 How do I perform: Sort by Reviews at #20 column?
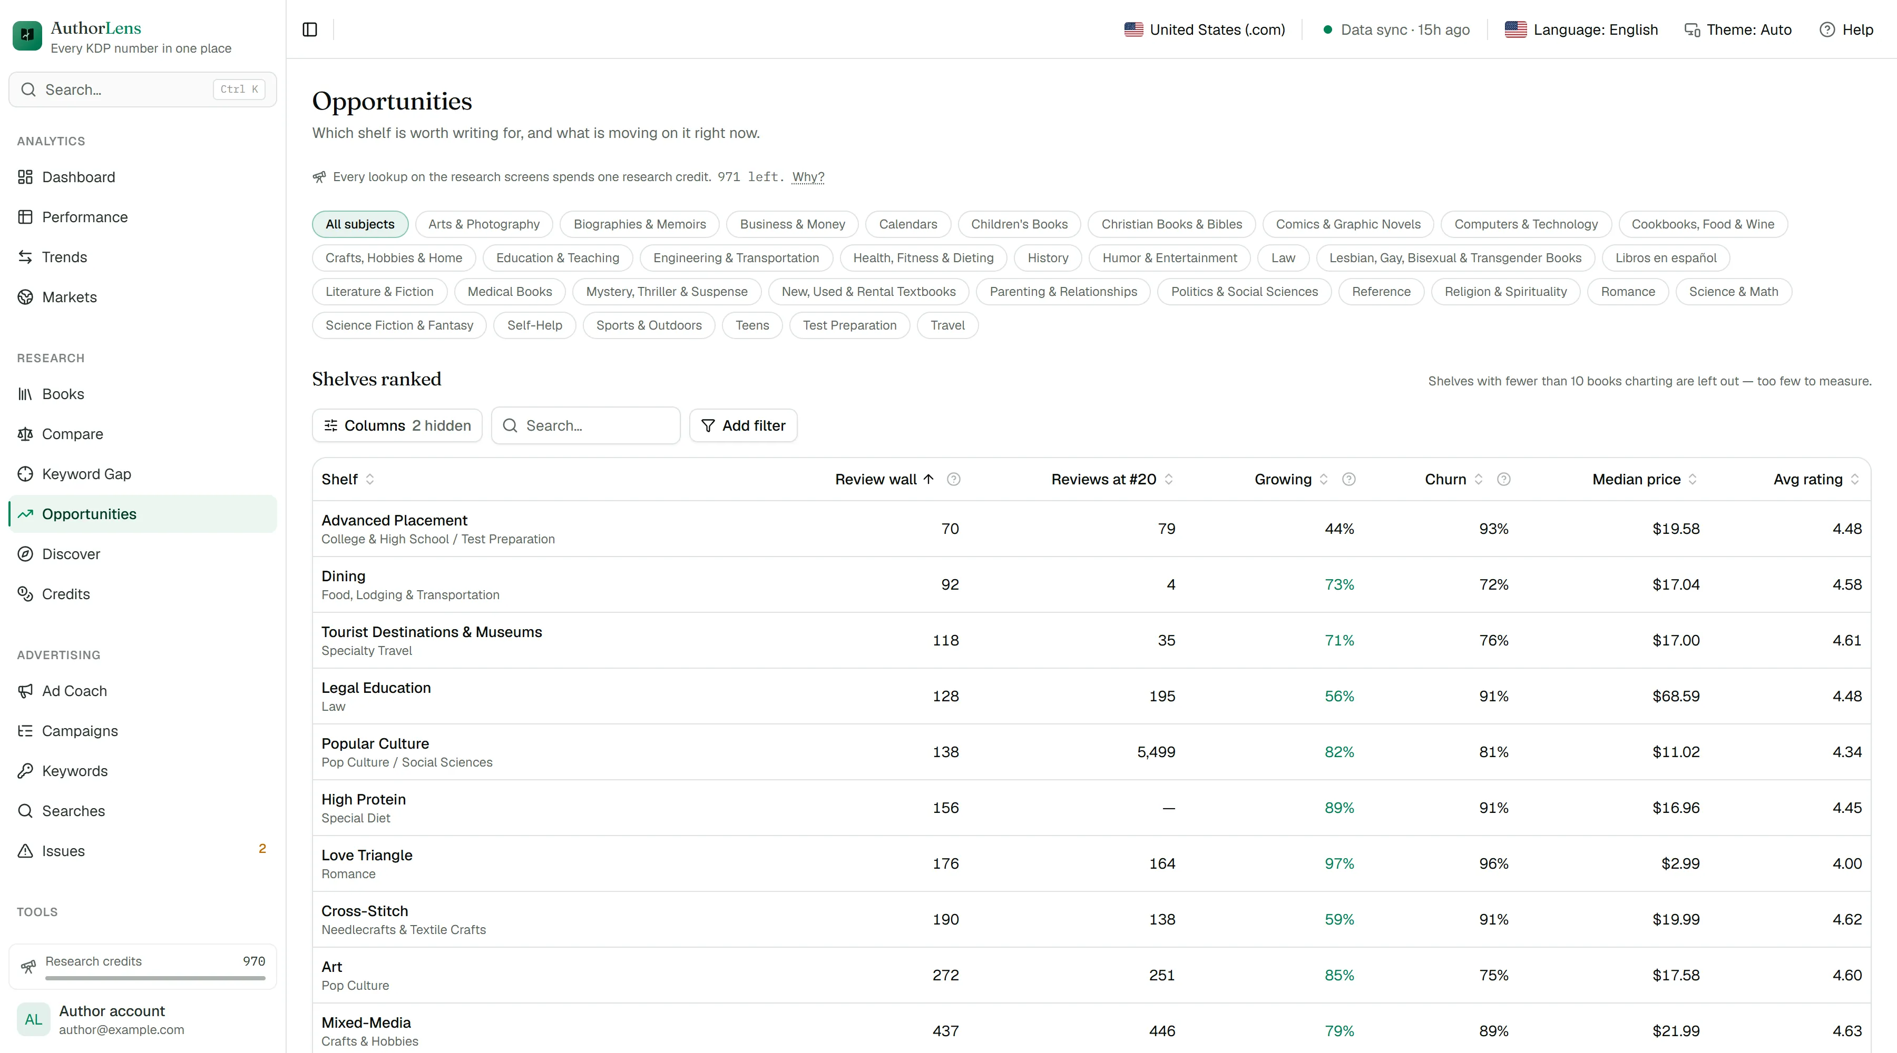coord(1112,479)
